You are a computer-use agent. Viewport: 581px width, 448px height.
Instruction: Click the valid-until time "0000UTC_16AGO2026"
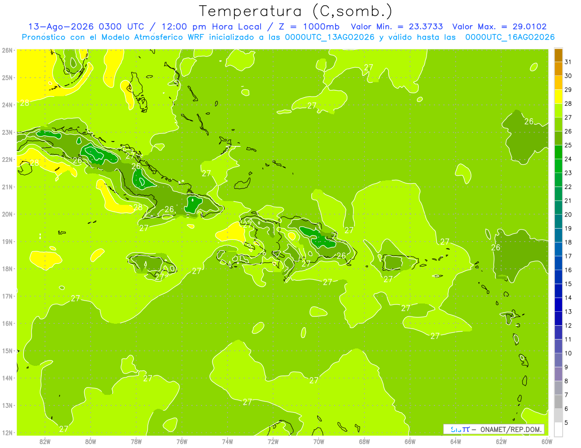tap(510, 37)
